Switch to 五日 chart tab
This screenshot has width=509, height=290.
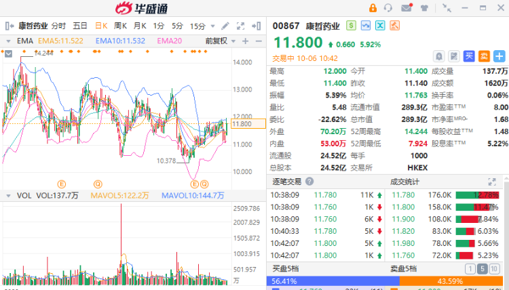(x=80, y=26)
